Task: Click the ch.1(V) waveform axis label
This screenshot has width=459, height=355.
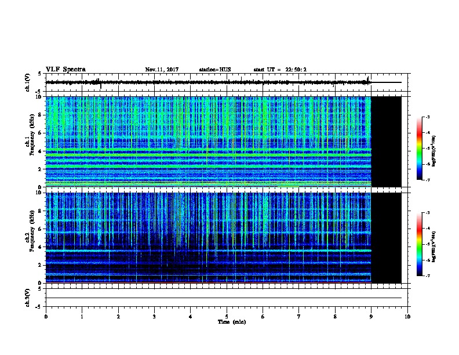Action: pyautogui.click(x=27, y=82)
